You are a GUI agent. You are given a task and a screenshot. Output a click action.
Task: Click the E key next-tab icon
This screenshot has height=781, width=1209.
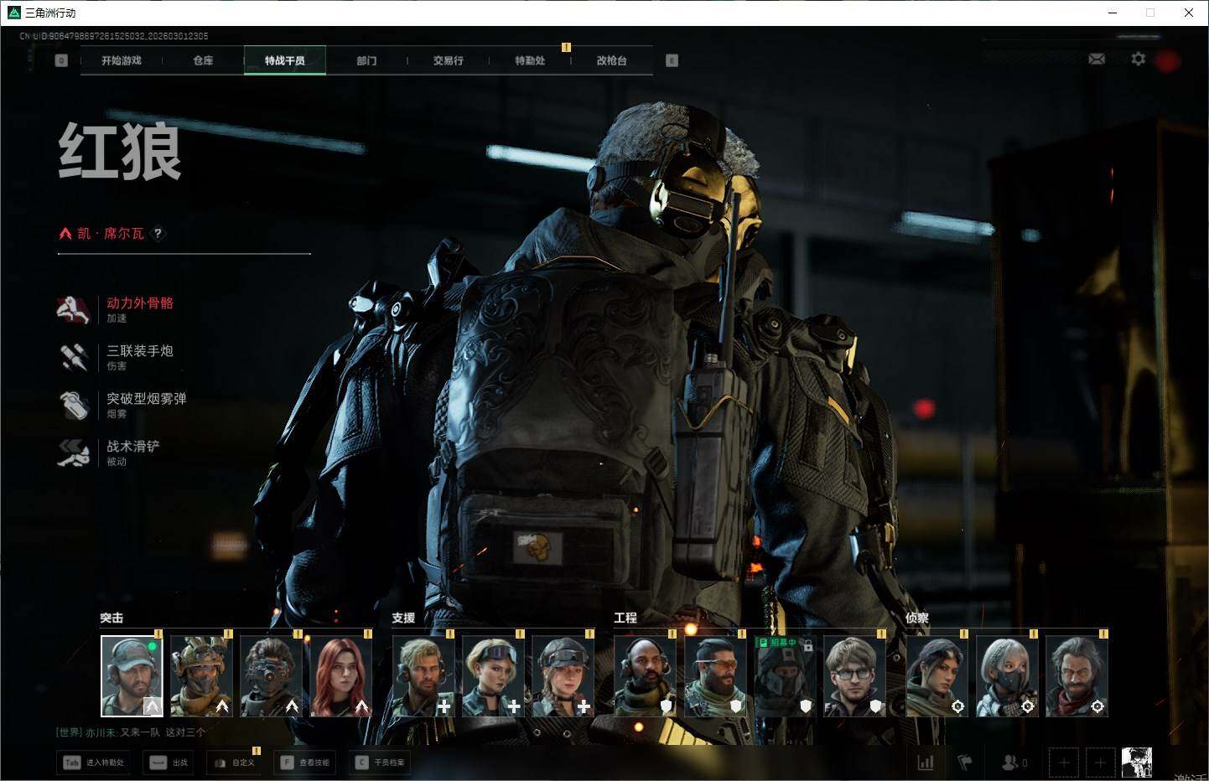click(672, 60)
